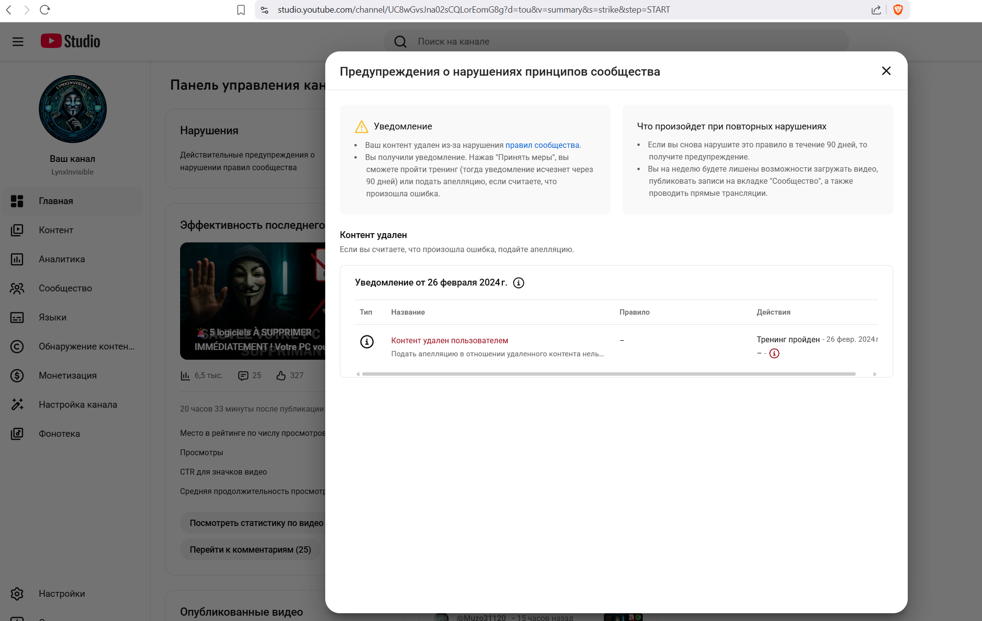This screenshot has height=621, width=982.
Task: Reload the page with the refresh icon
Action: pos(45,10)
